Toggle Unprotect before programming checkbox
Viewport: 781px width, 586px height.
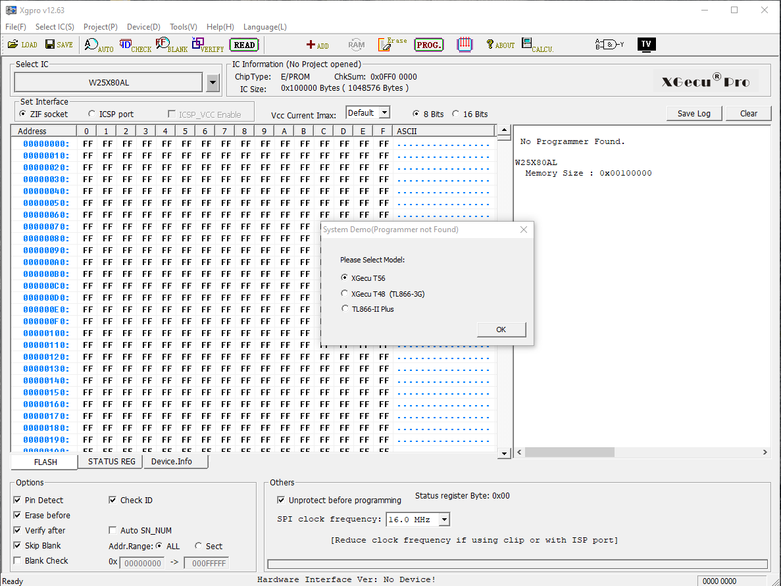pos(281,500)
